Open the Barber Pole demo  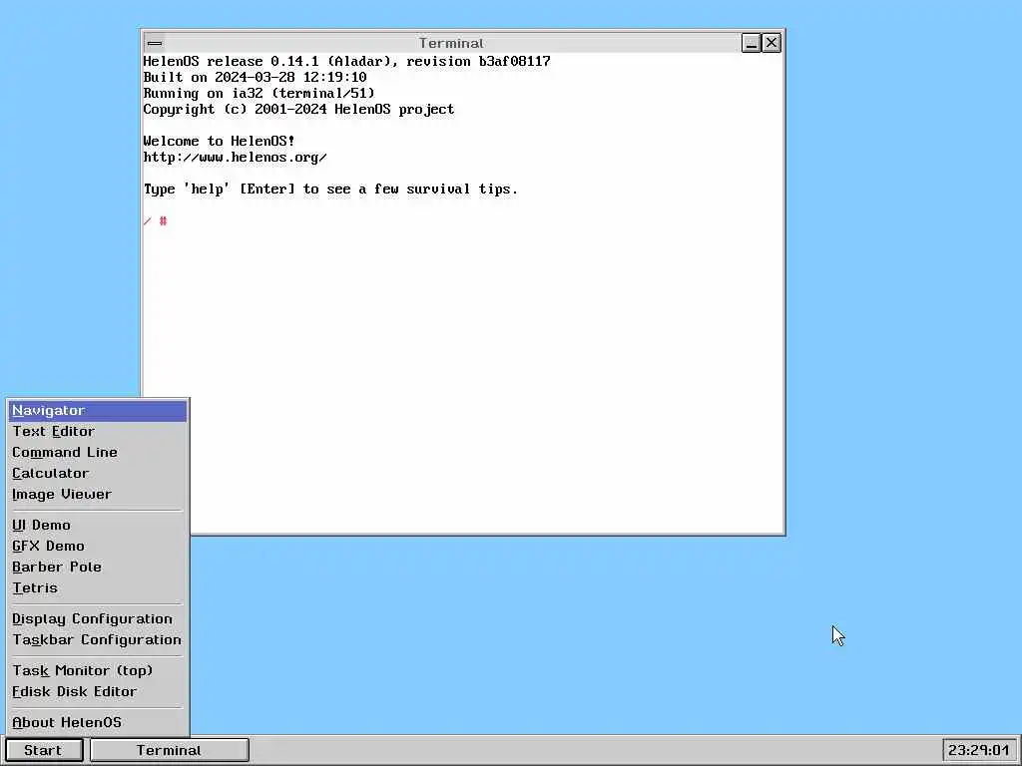coord(98,567)
